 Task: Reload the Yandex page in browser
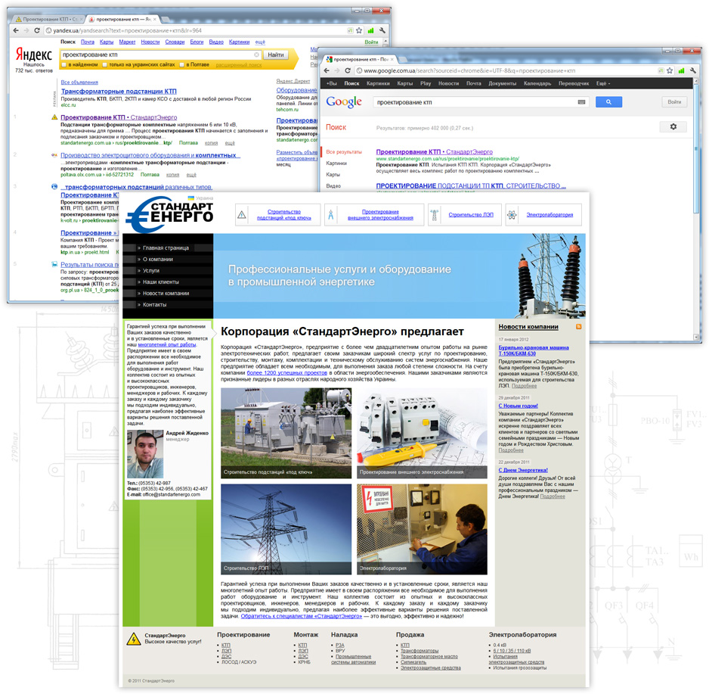pyautogui.click(x=37, y=31)
